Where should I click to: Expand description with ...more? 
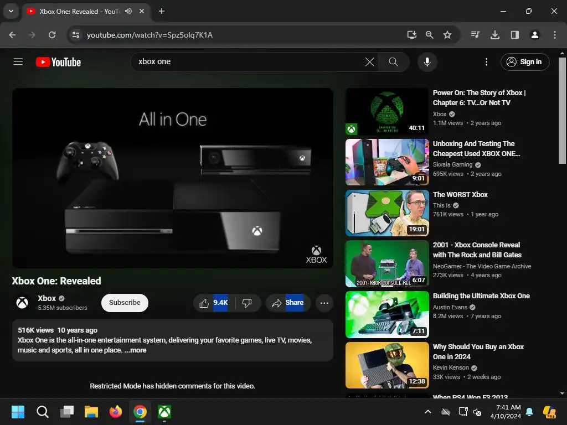pos(136,350)
